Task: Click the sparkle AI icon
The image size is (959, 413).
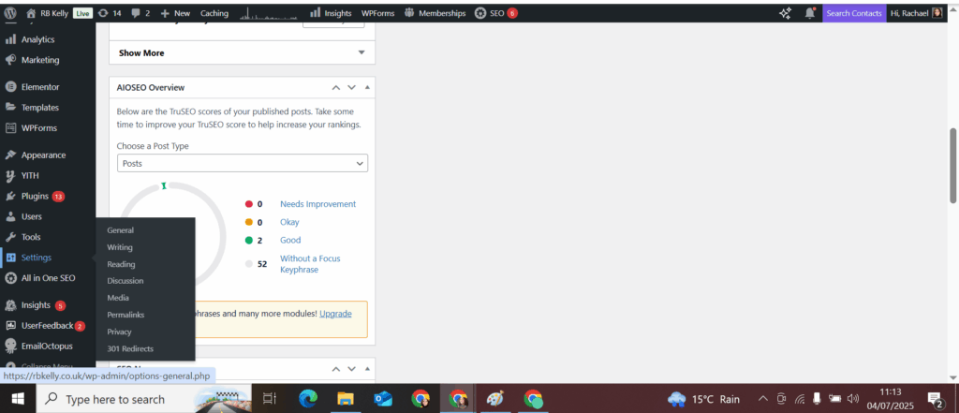Action: point(786,13)
